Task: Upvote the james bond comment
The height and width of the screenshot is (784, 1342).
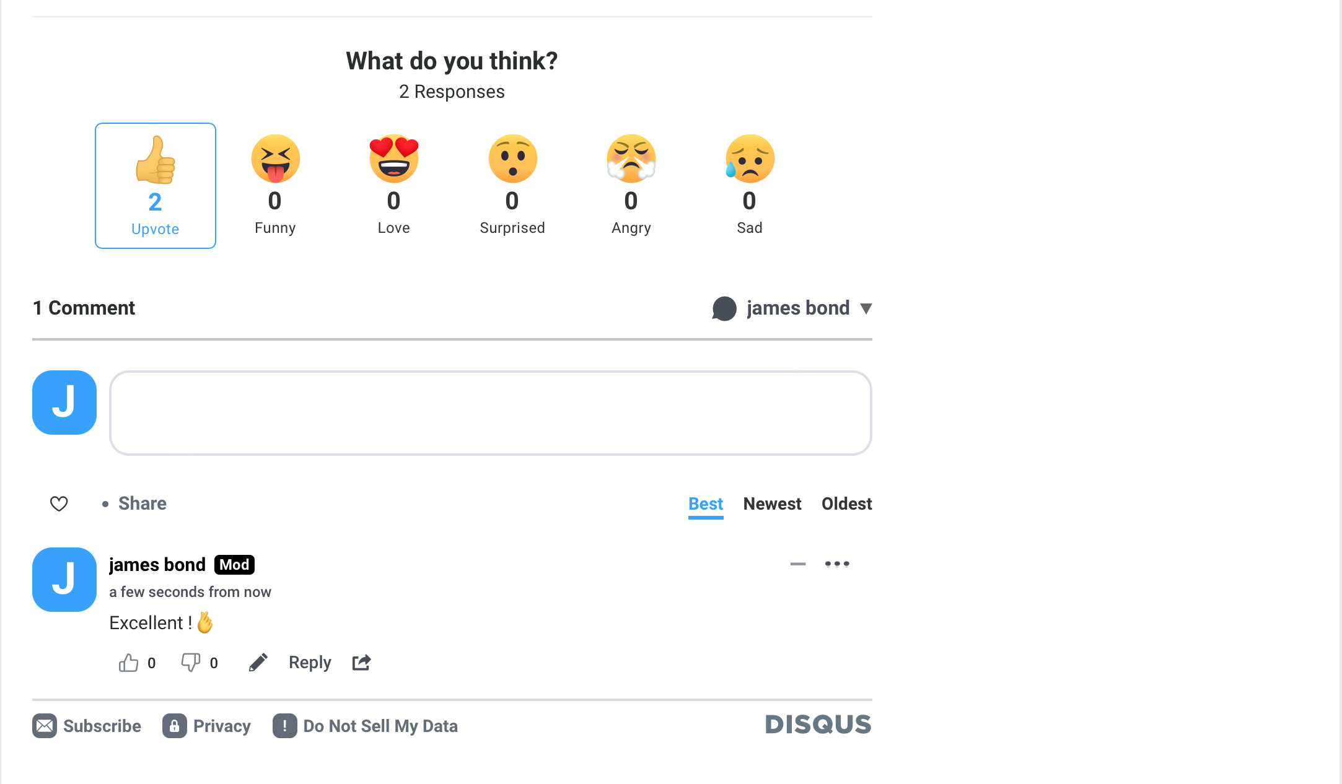Action: tap(128, 663)
